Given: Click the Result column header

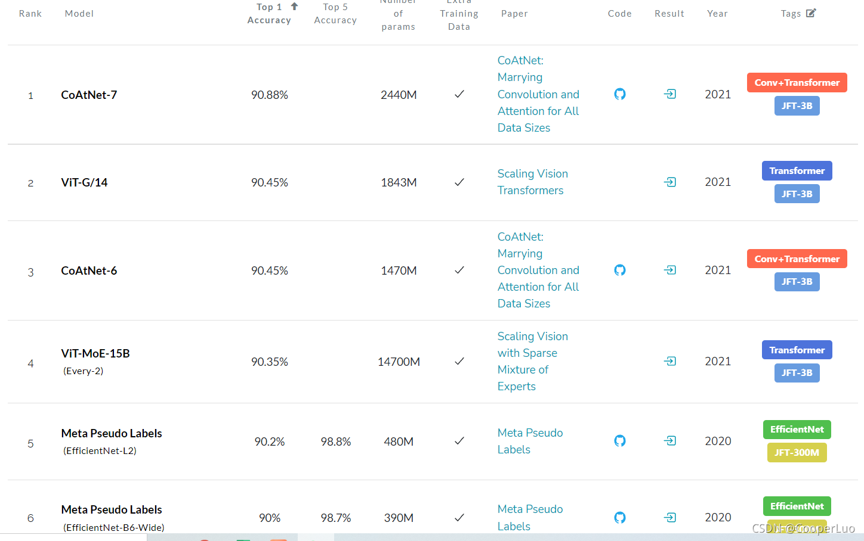Looking at the screenshot, I should (669, 14).
